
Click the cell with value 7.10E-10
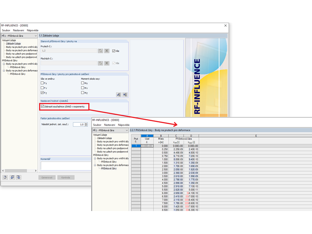point(191,186)
